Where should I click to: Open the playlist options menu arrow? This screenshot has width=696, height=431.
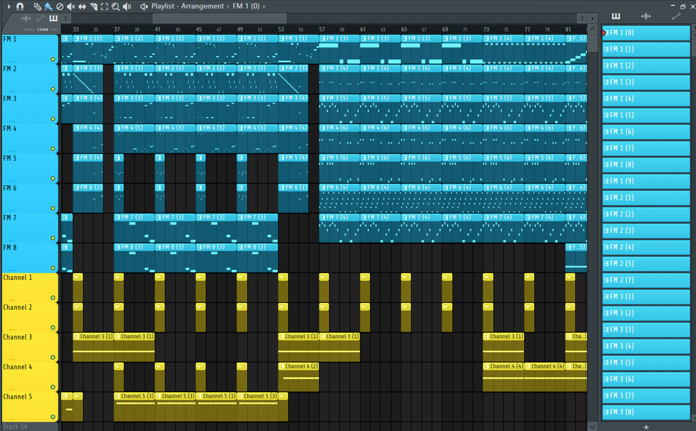pos(8,6)
